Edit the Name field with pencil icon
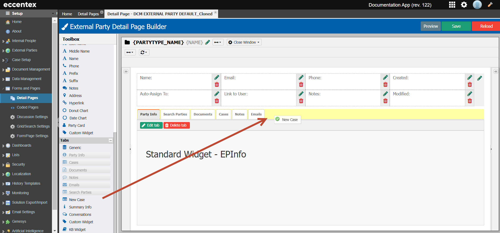Image resolution: width=500 pixels, height=233 pixels. (x=217, y=77)
